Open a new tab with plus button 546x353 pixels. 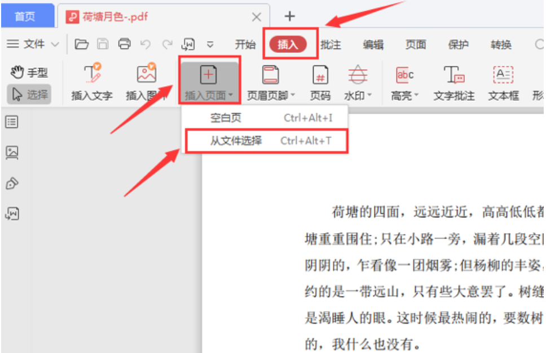(x=289, y=16)
